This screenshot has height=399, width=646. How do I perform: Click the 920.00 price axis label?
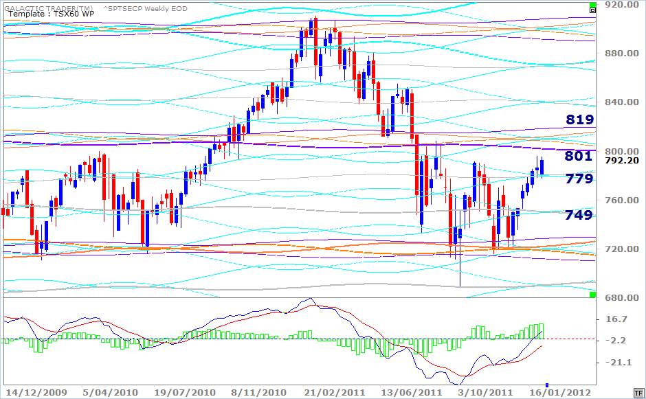tap(622, 5)
